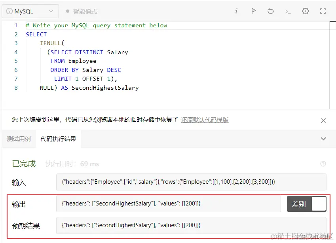Click the LIMIT 1 OFFSET 1 line
The image size is (336, 243).
(85, 79)
